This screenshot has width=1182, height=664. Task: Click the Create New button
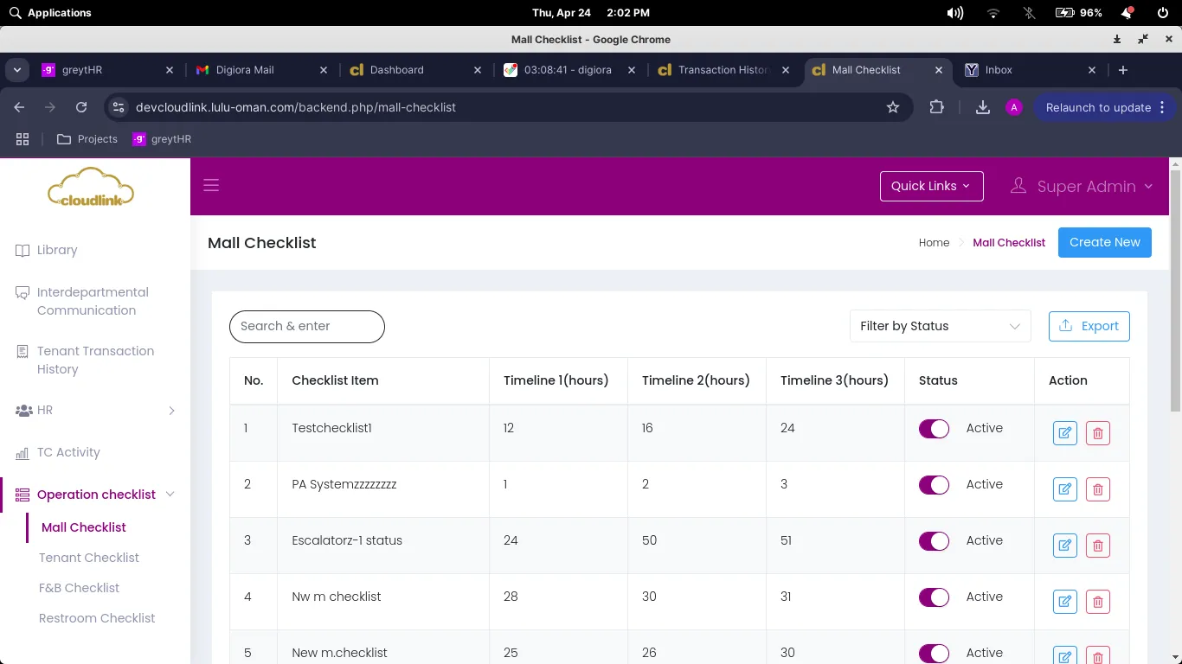[1104, 242]
